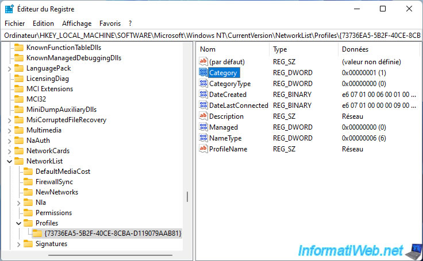The width and height of the screenshot is (423, 261).
Task: Click the Données column header
Action: (355, 49)
